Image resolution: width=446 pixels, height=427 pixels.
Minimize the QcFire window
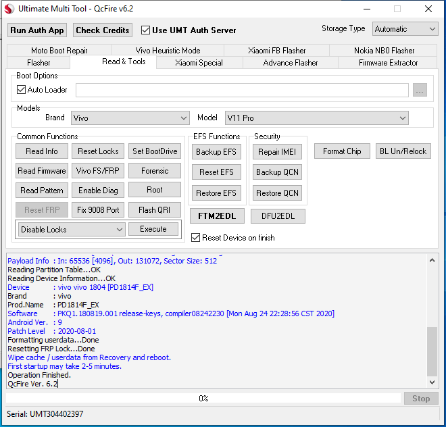point(367,9)
